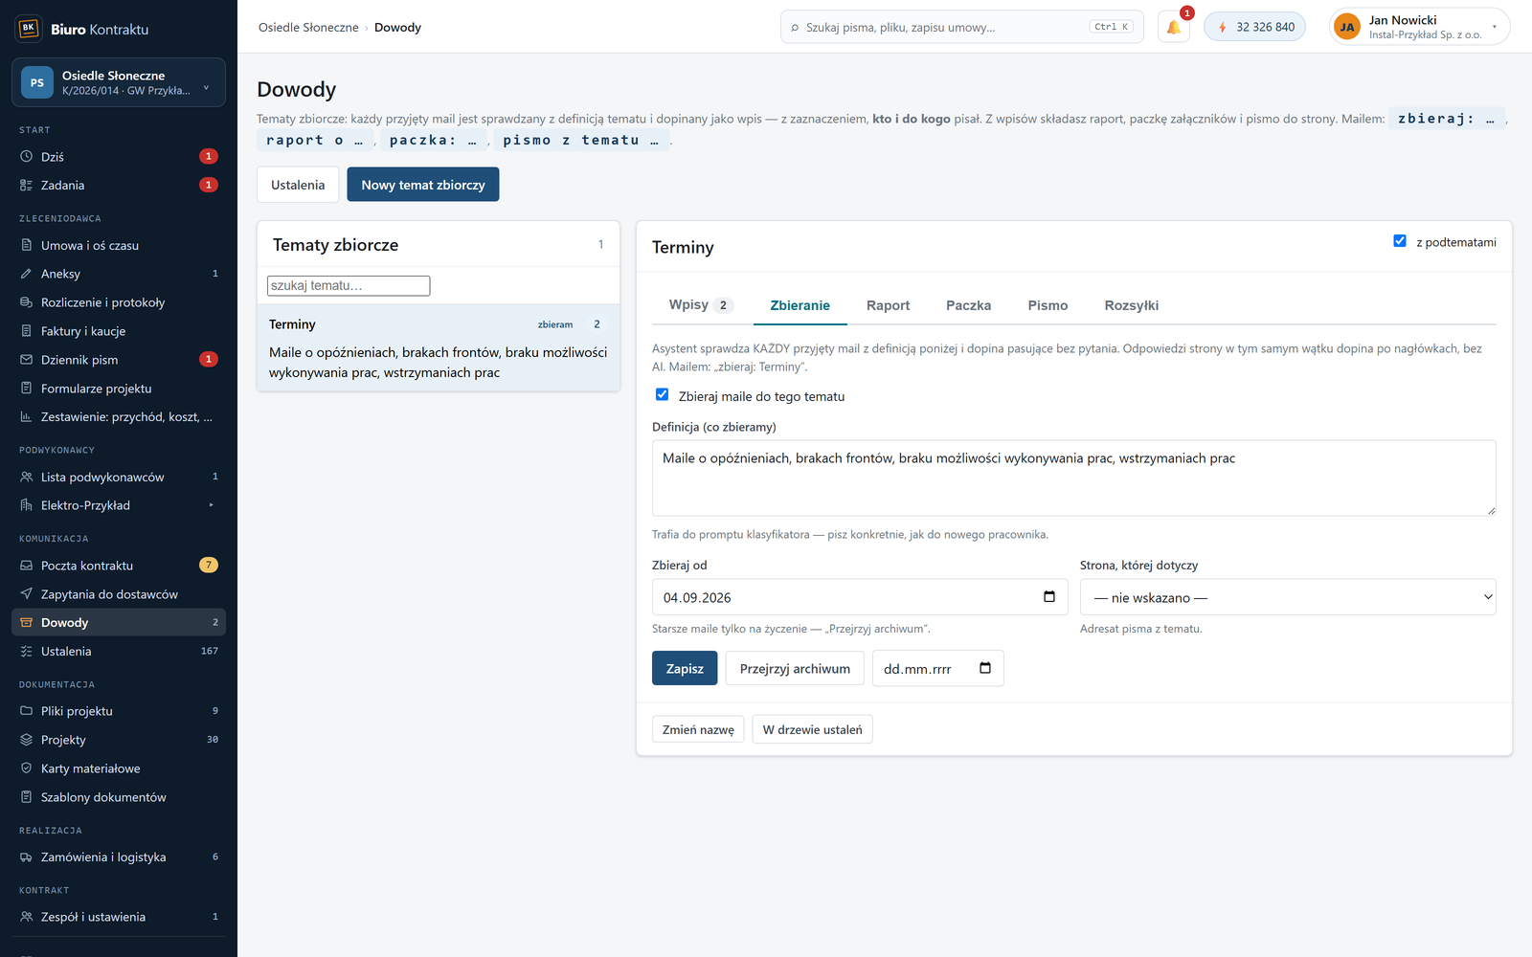
Task: Click the Zadania checklist icon
Action: point(27,186)
